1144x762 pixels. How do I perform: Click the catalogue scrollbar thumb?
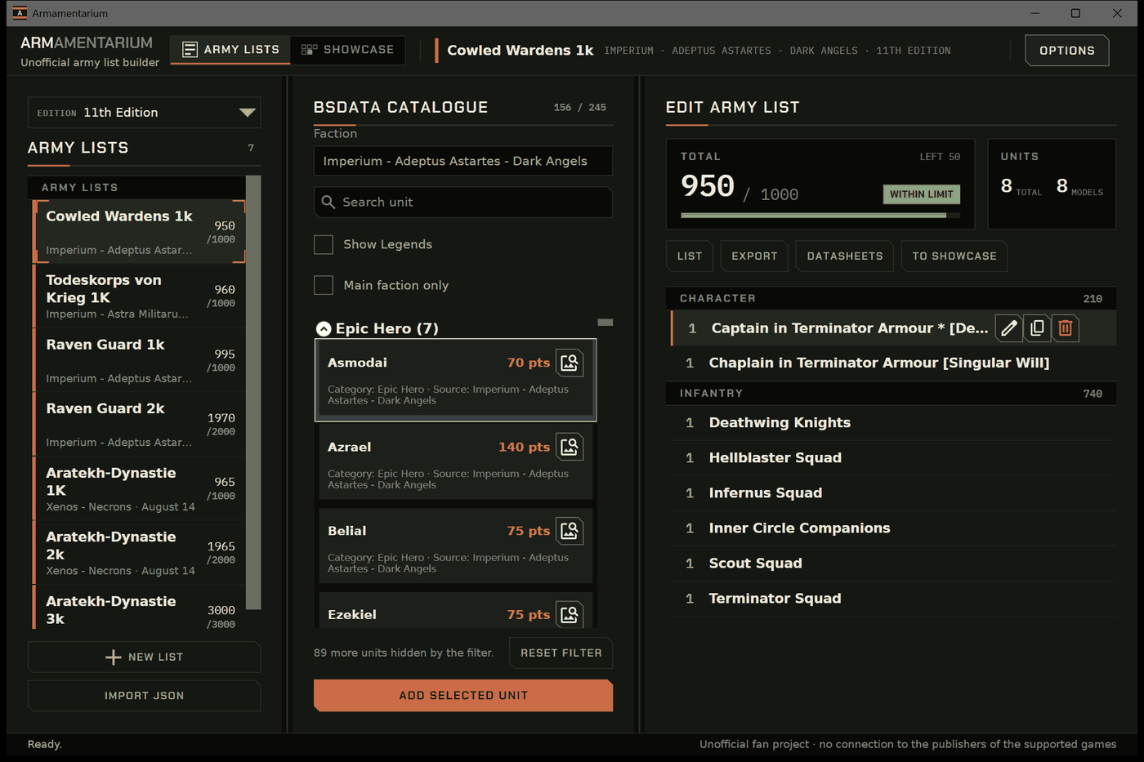[x=606, y=323]
